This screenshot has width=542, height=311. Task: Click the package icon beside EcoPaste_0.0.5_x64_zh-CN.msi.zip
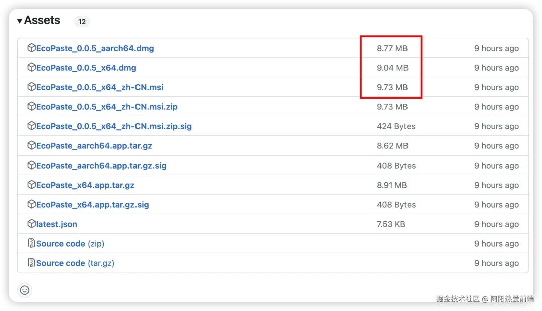tap(31, 106)
